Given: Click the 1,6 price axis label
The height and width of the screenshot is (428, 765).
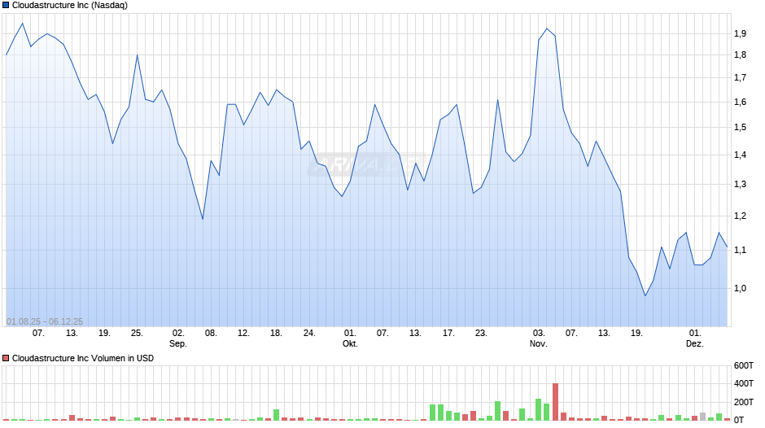Looking at the screenshot, I should coord(740,102).
